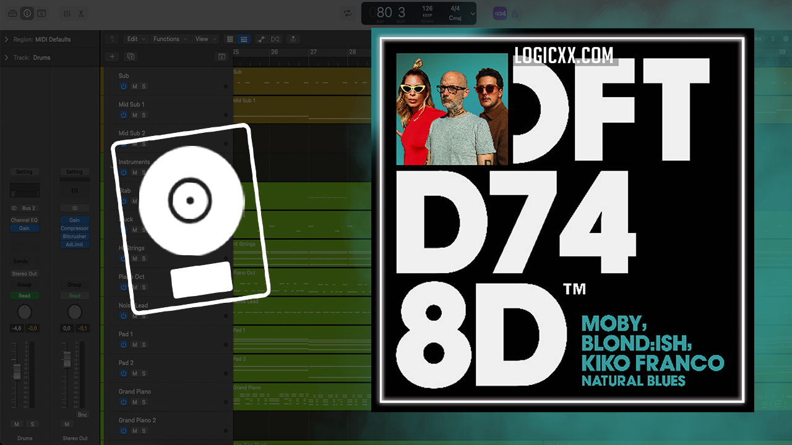
Task: Show automation in the tracks area
Action: point(262,39)
